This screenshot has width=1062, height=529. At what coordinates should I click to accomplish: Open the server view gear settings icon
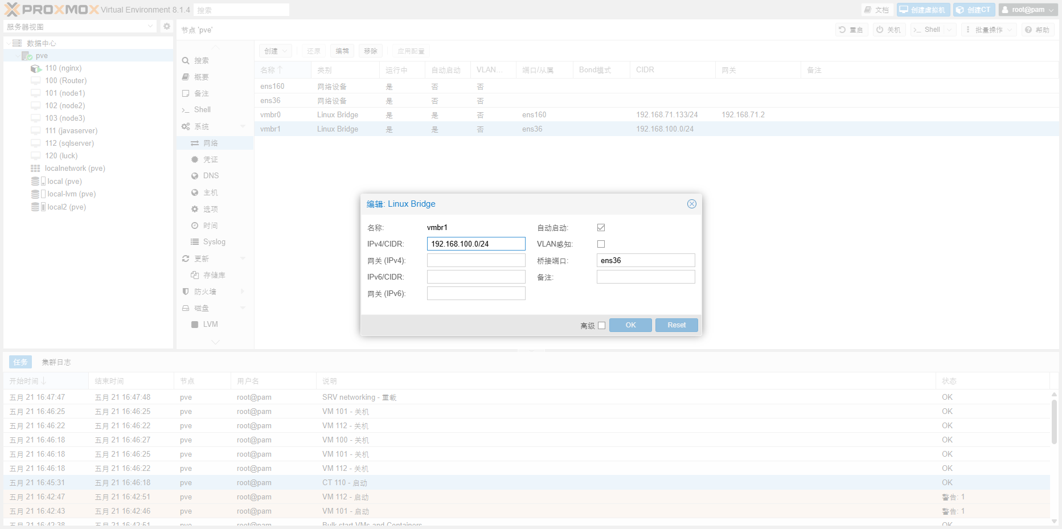click(167, 26)
